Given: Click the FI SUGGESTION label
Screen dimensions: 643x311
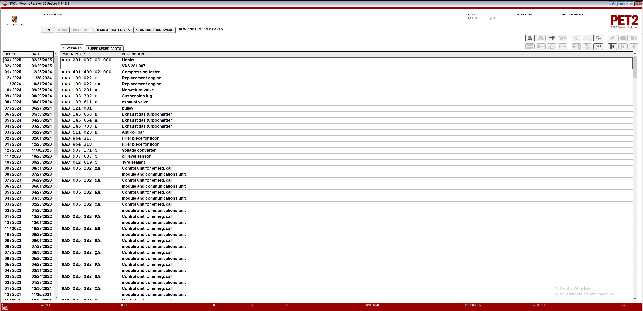Looking at the screenshot, I should (x=52, y=14).
